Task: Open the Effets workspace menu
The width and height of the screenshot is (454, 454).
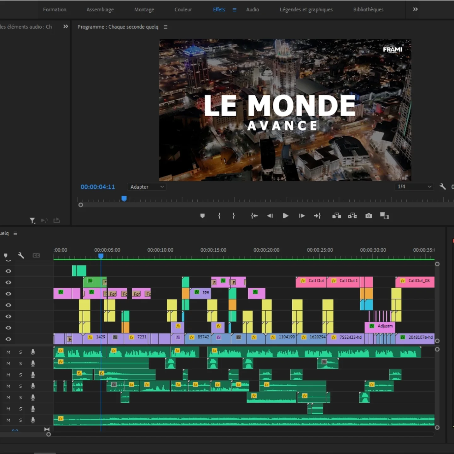Action: (x=234, y=10)
